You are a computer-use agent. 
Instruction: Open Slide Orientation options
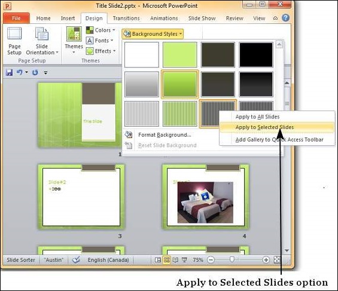pos(42,41)
